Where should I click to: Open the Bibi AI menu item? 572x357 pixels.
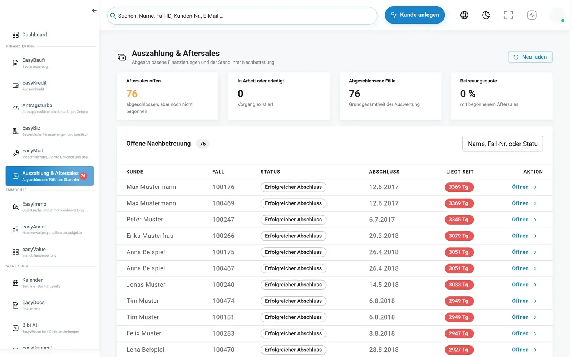(x=50, y=328)
